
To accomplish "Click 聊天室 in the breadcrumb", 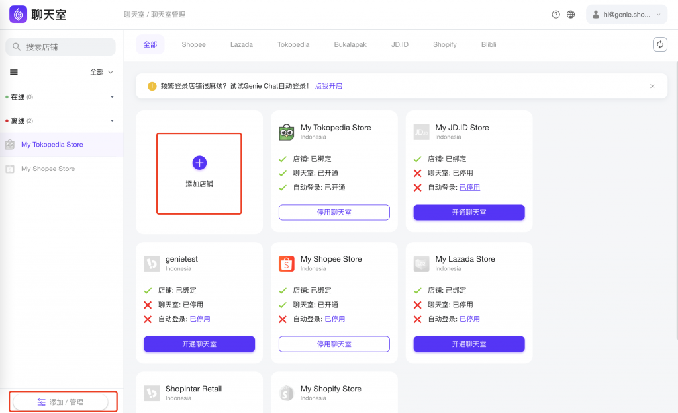I will 134,15.
